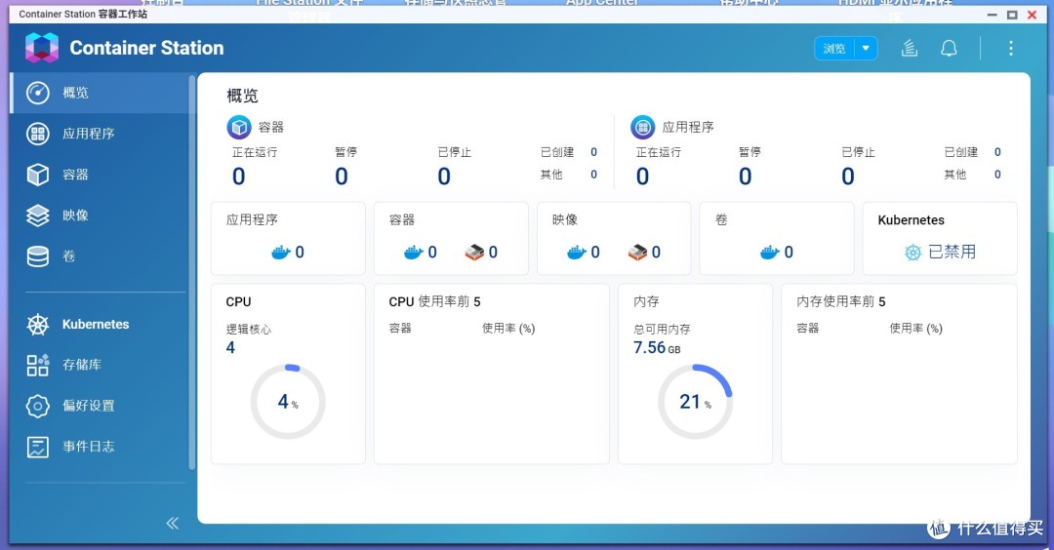Click the 逻辑核心 label
The width and height of the screenshot is (1054, 550).
point(249,329)
